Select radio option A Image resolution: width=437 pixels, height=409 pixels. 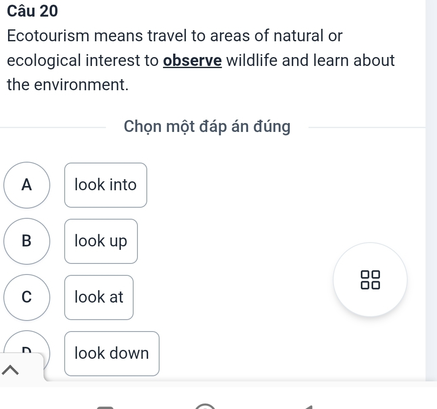pyautogui.click(x=27, y=185)
